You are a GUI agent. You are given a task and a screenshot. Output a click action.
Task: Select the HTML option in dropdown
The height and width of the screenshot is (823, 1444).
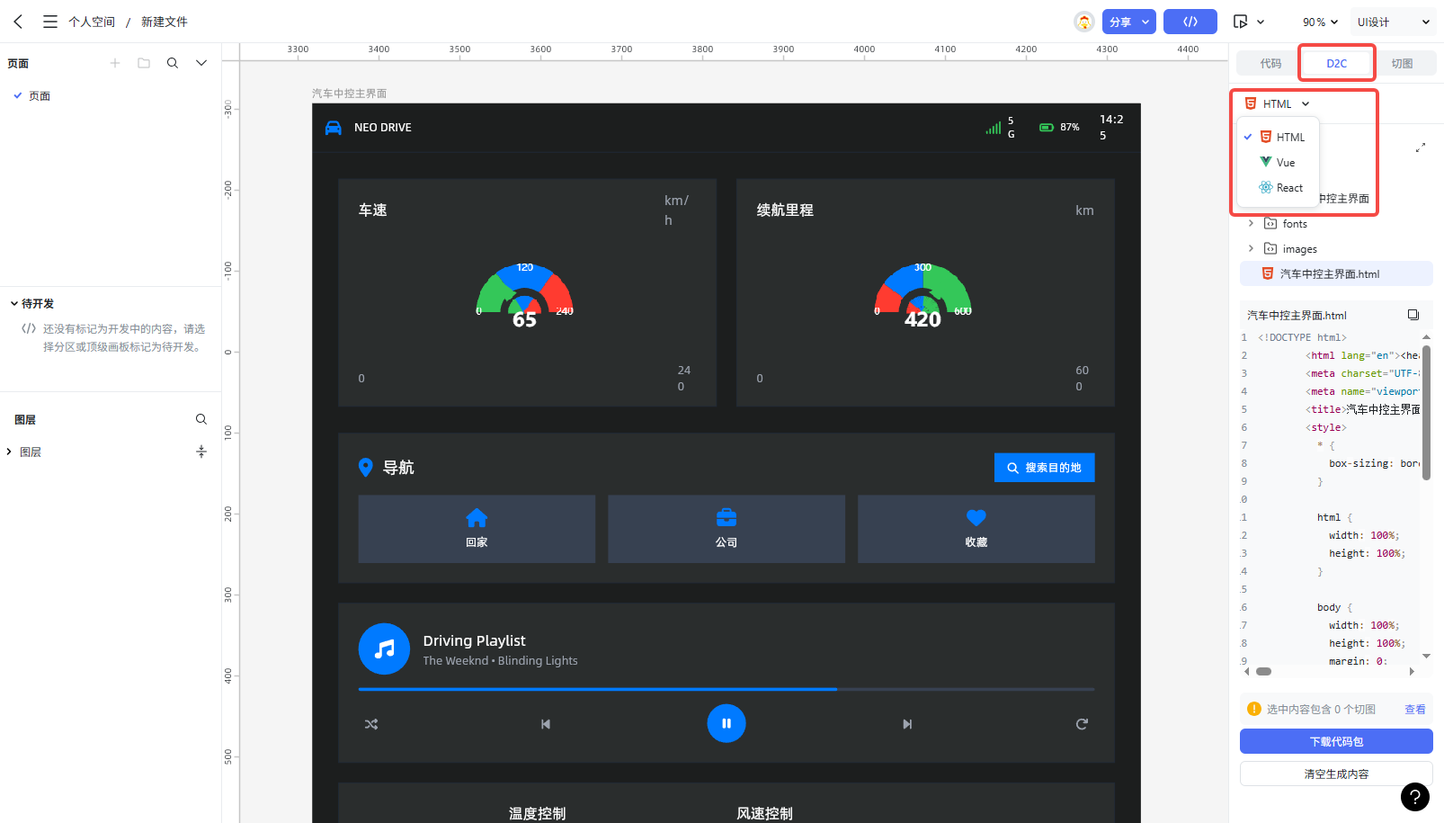1289,138
